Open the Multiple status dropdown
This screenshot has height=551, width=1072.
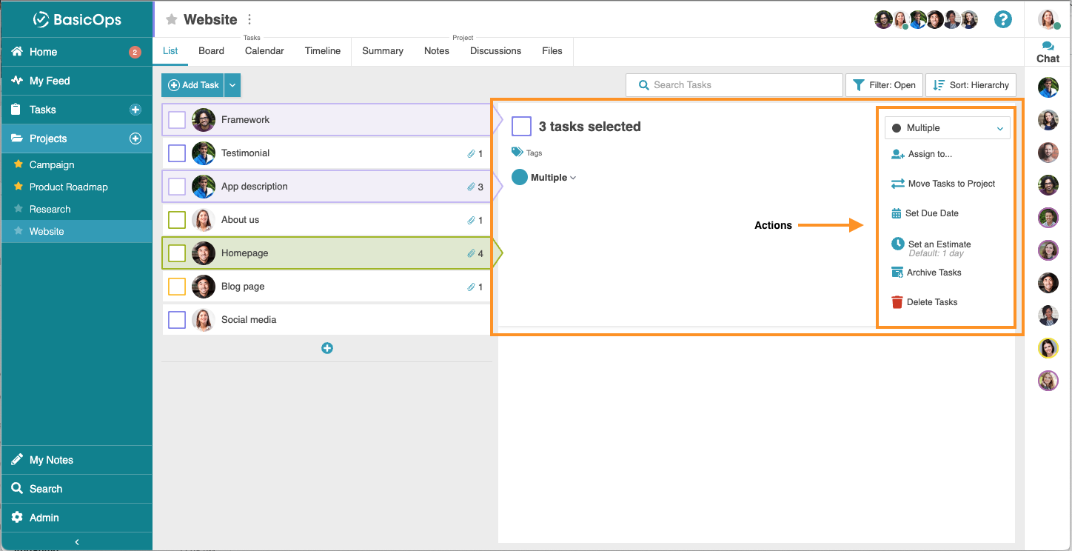pos(947,127)
